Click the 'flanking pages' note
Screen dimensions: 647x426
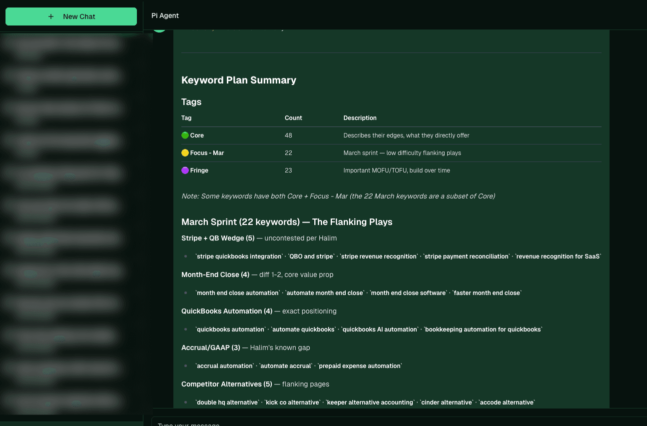(x=306, y=384)
